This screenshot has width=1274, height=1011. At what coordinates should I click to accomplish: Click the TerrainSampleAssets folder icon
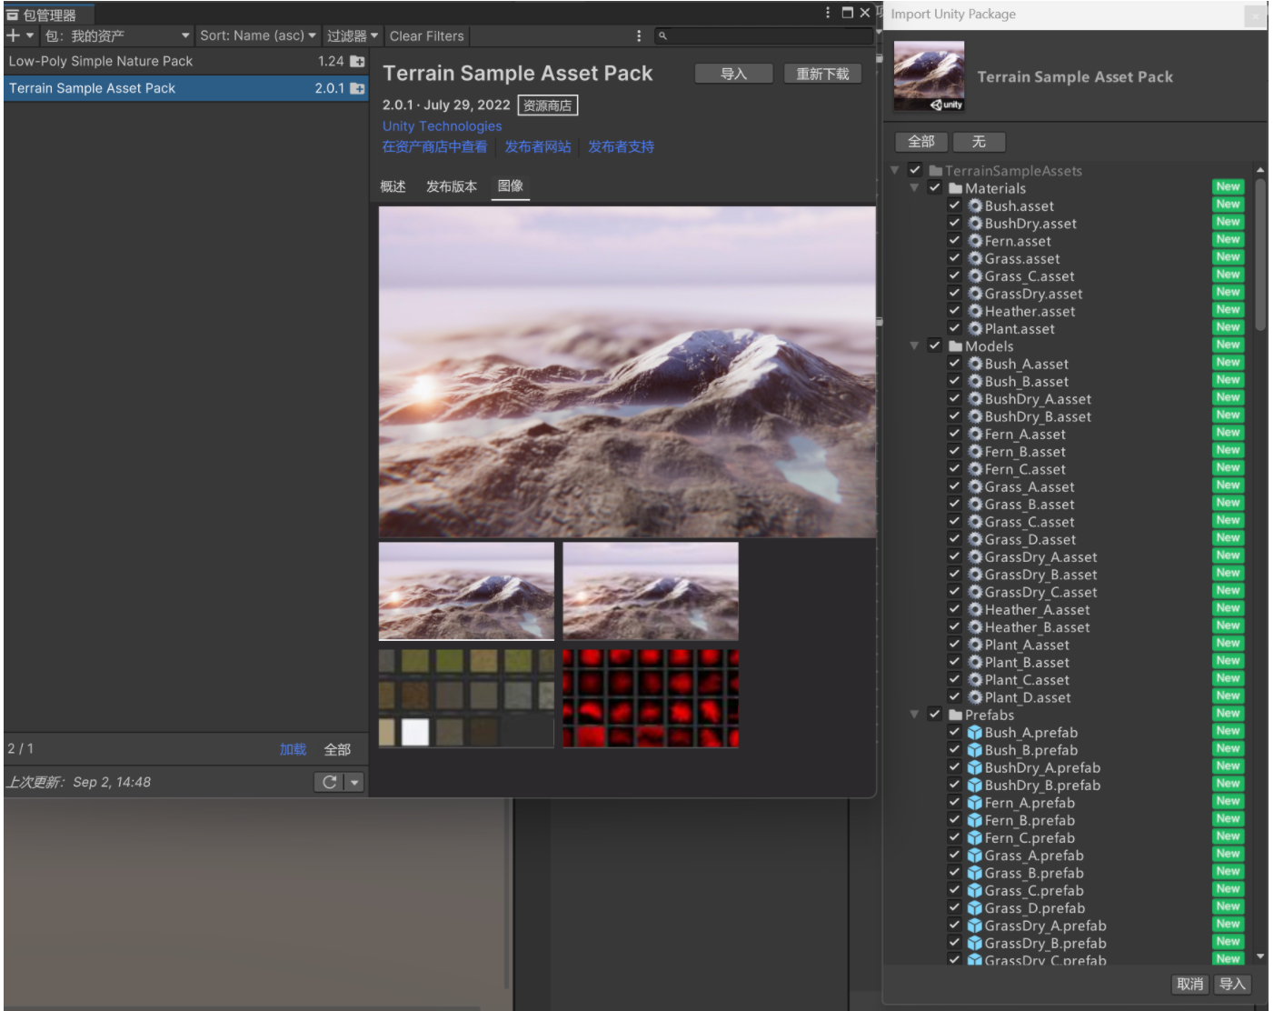pyautogui.click(x=935, y=171)
